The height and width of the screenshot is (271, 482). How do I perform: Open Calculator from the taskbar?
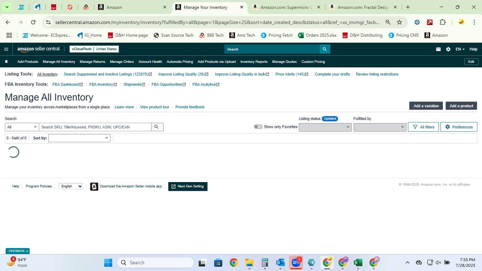tap(265, 263)
